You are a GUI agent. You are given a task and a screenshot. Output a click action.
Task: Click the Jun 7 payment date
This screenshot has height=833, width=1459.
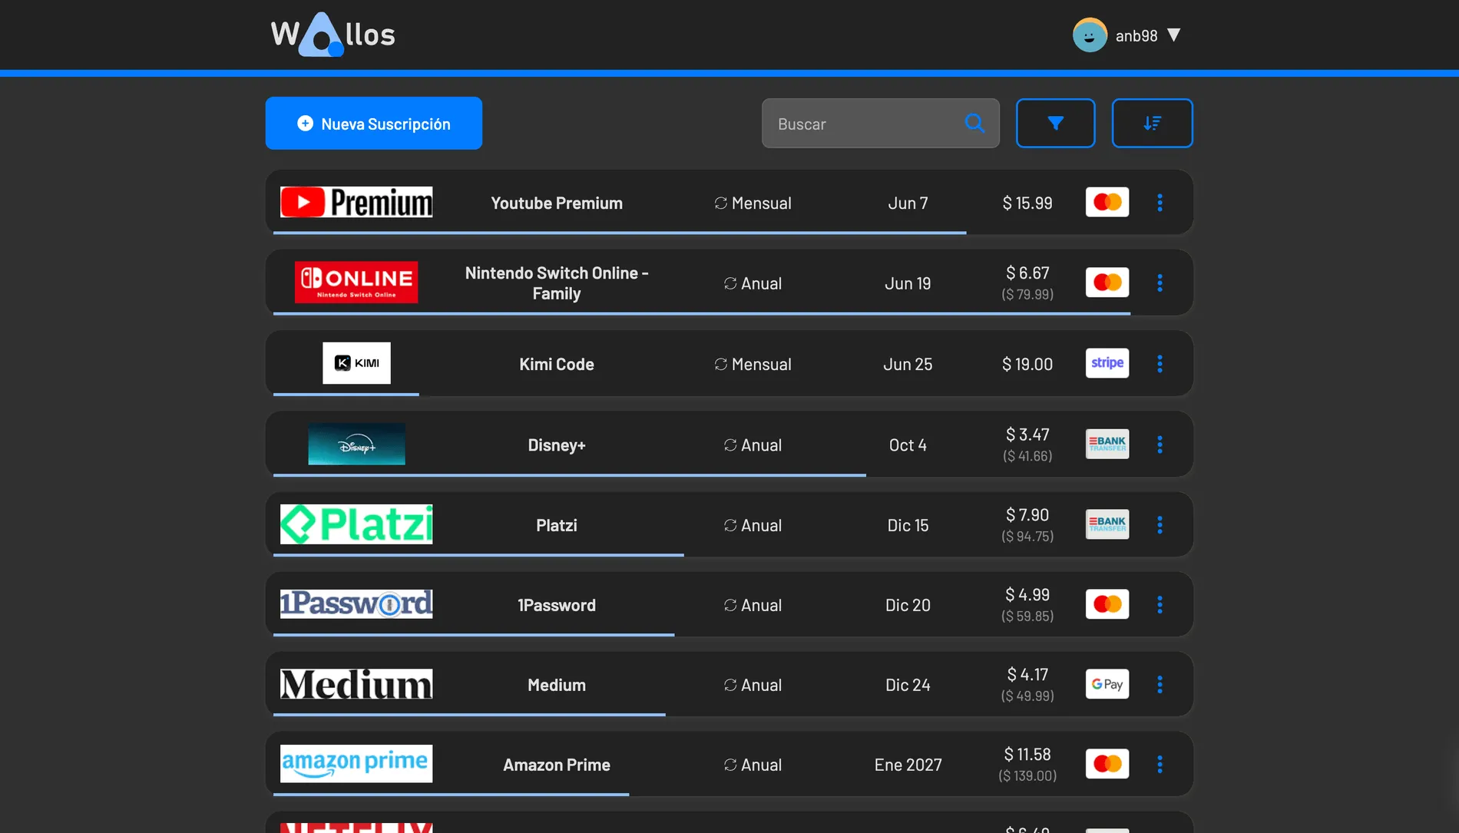(x=908, y=203)
